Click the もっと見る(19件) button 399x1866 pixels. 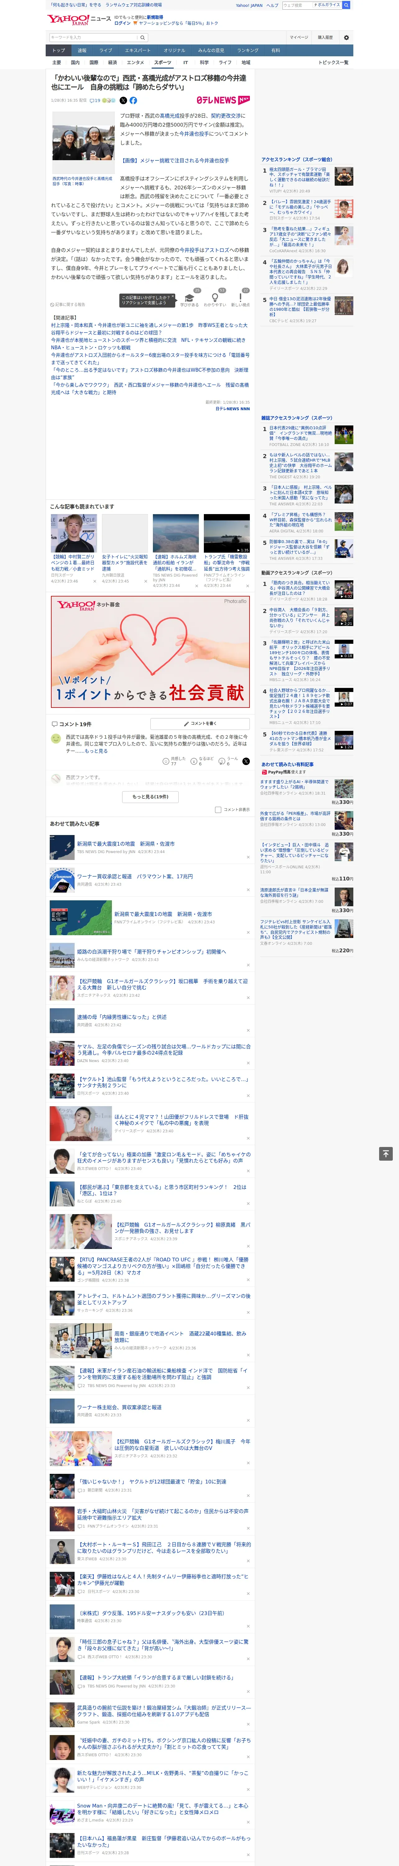[151, 797]
